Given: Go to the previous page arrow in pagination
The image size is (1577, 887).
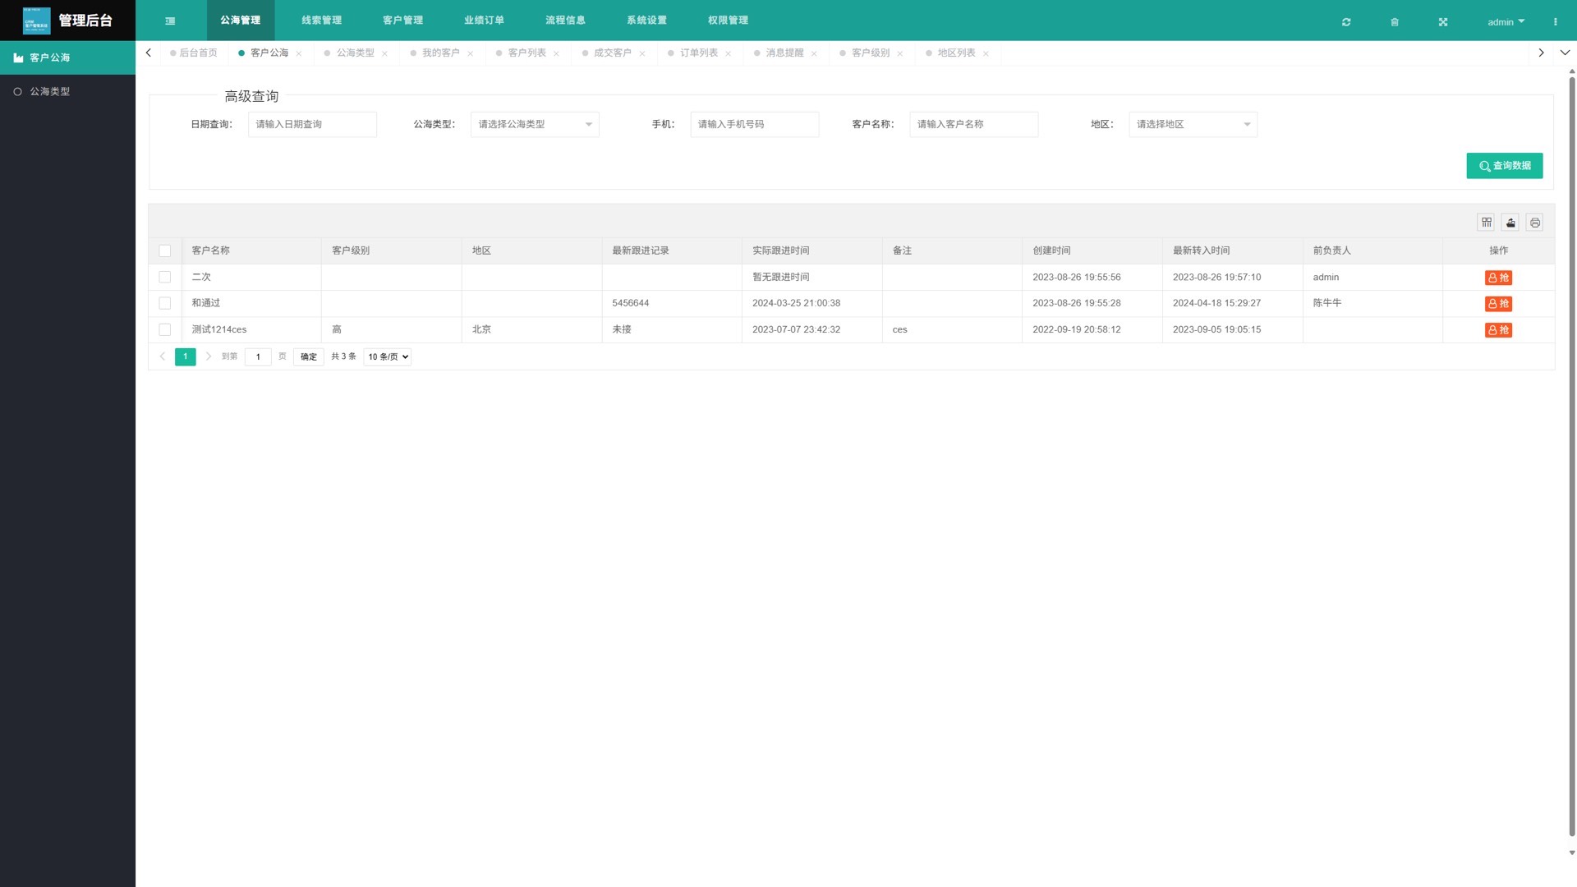Looking at the screenshot, I should [163, 356].
